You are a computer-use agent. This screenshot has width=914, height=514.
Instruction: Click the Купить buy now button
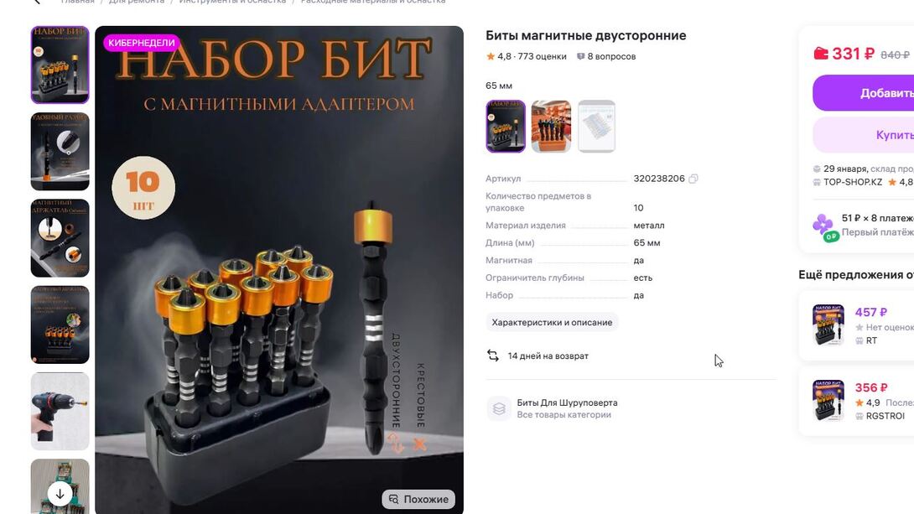click(x=864, y=135)
